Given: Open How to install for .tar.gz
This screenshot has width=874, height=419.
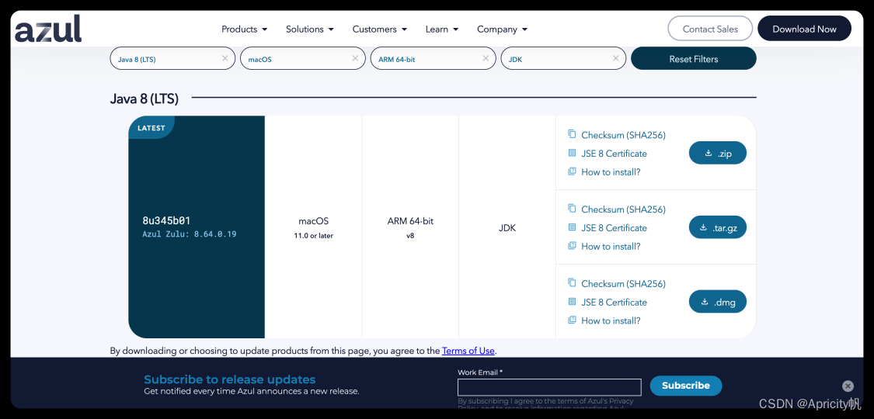Looking at the screenshot, I should coord(611,246).
